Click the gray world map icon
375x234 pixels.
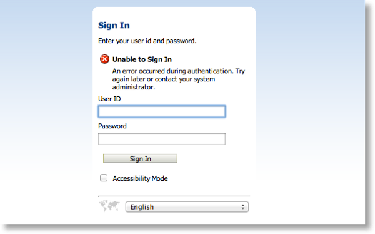pyautogui.click(x=109, y=206)
